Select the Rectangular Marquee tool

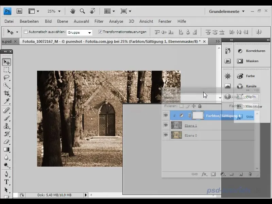[x=6, y=70]
